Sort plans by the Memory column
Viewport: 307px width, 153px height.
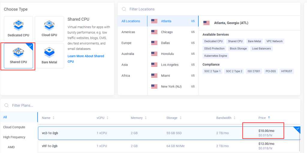pos(145,118)
